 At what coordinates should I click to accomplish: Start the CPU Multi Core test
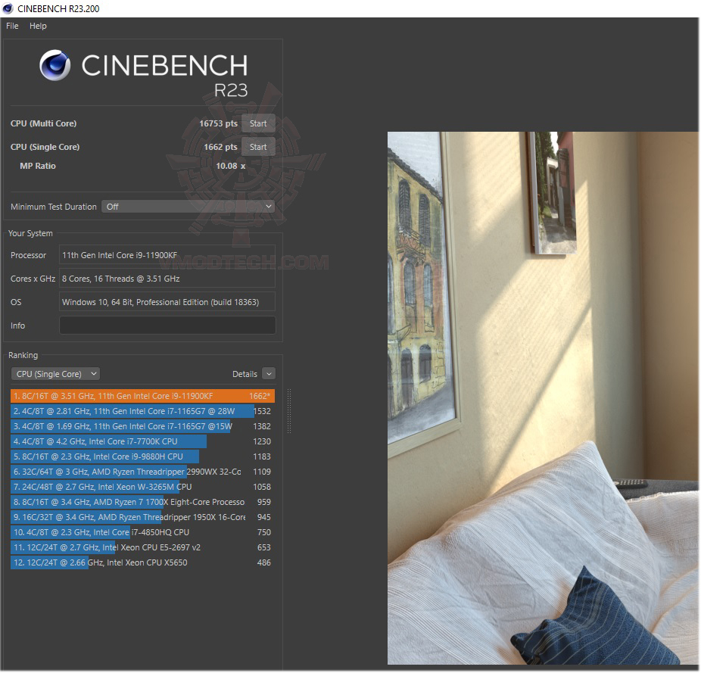[258, 123]
